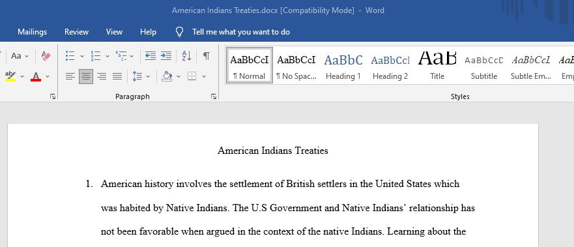The width and height of the screenshot is (574, 247).
Task: Apply the Title style
Action: click(437, 65)
